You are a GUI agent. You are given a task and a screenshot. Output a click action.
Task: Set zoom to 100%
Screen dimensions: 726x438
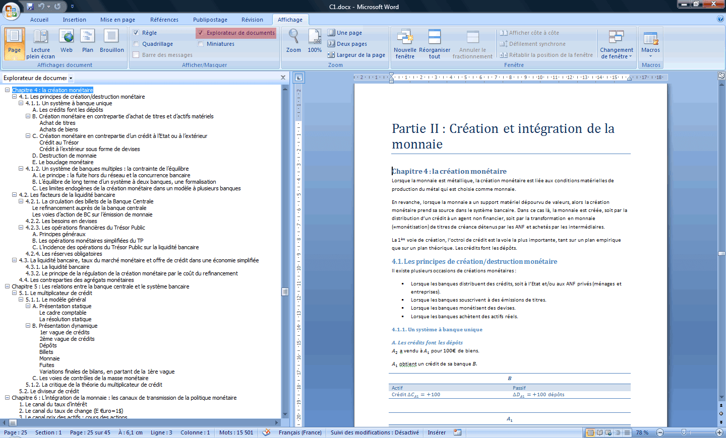(315, 41)
